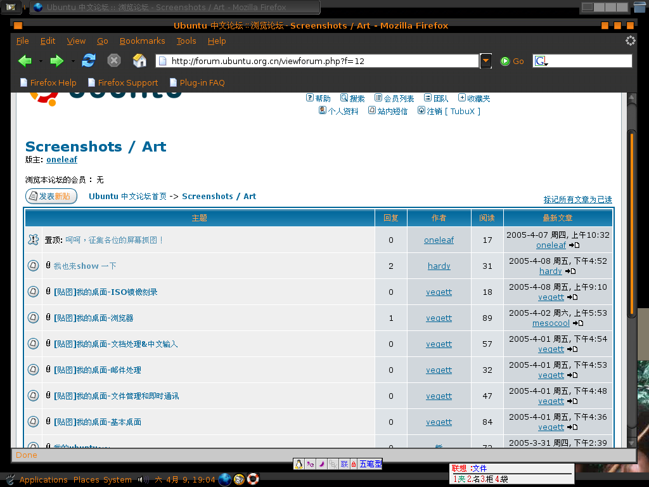Open the View menu

(76, 41)
